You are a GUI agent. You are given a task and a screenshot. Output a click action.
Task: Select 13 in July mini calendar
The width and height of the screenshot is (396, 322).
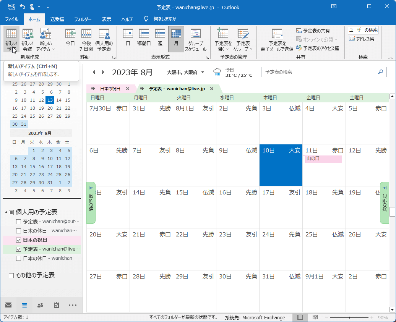tap(50, 100)
